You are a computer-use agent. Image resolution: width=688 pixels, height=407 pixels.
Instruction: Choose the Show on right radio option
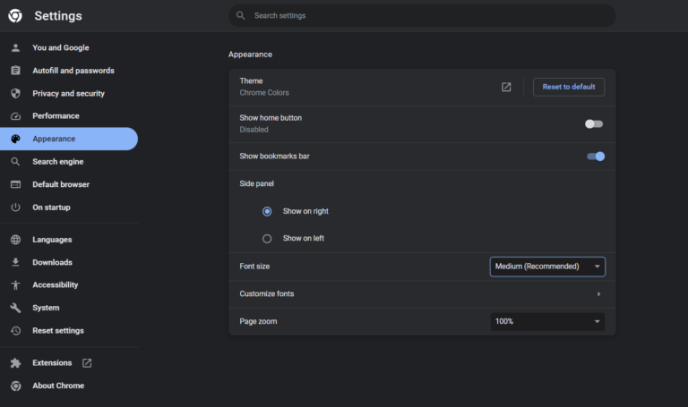click(x=267, y=211)
